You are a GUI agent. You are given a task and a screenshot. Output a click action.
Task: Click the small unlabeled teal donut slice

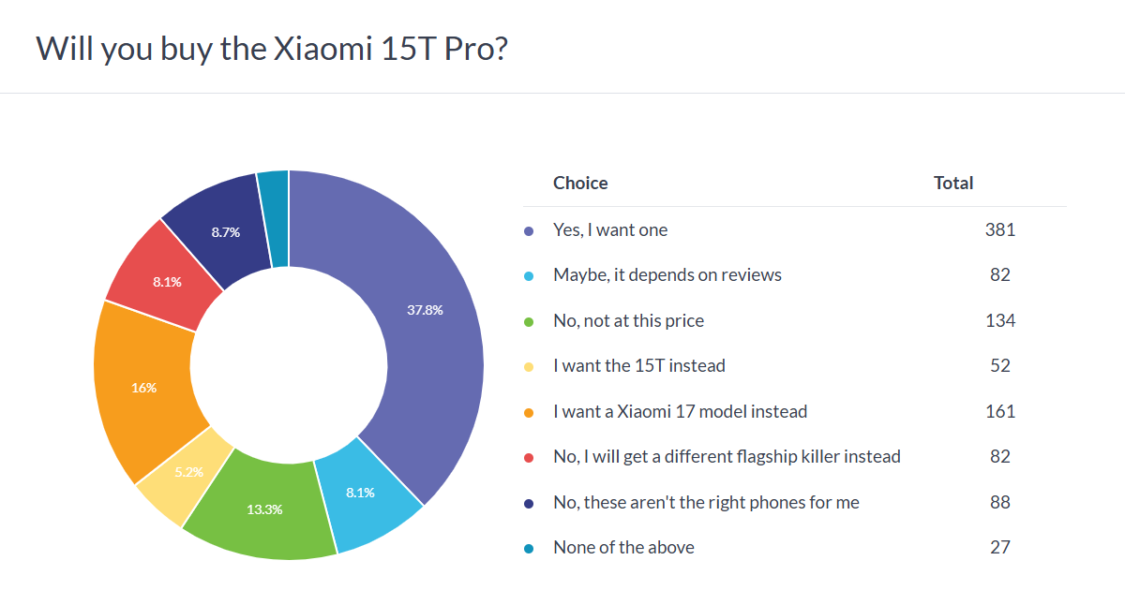click(x=274, y=214)
